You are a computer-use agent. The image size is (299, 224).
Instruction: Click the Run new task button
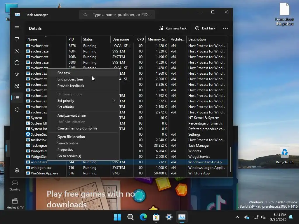click(173, 28)
